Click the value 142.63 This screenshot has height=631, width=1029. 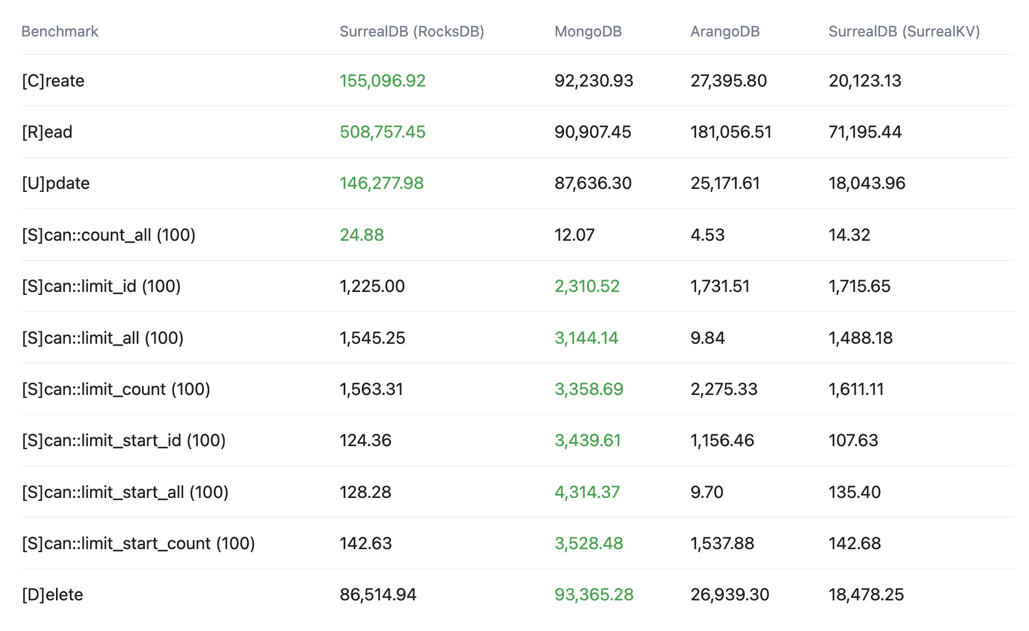pyautogui.click(x=365, y=543)
